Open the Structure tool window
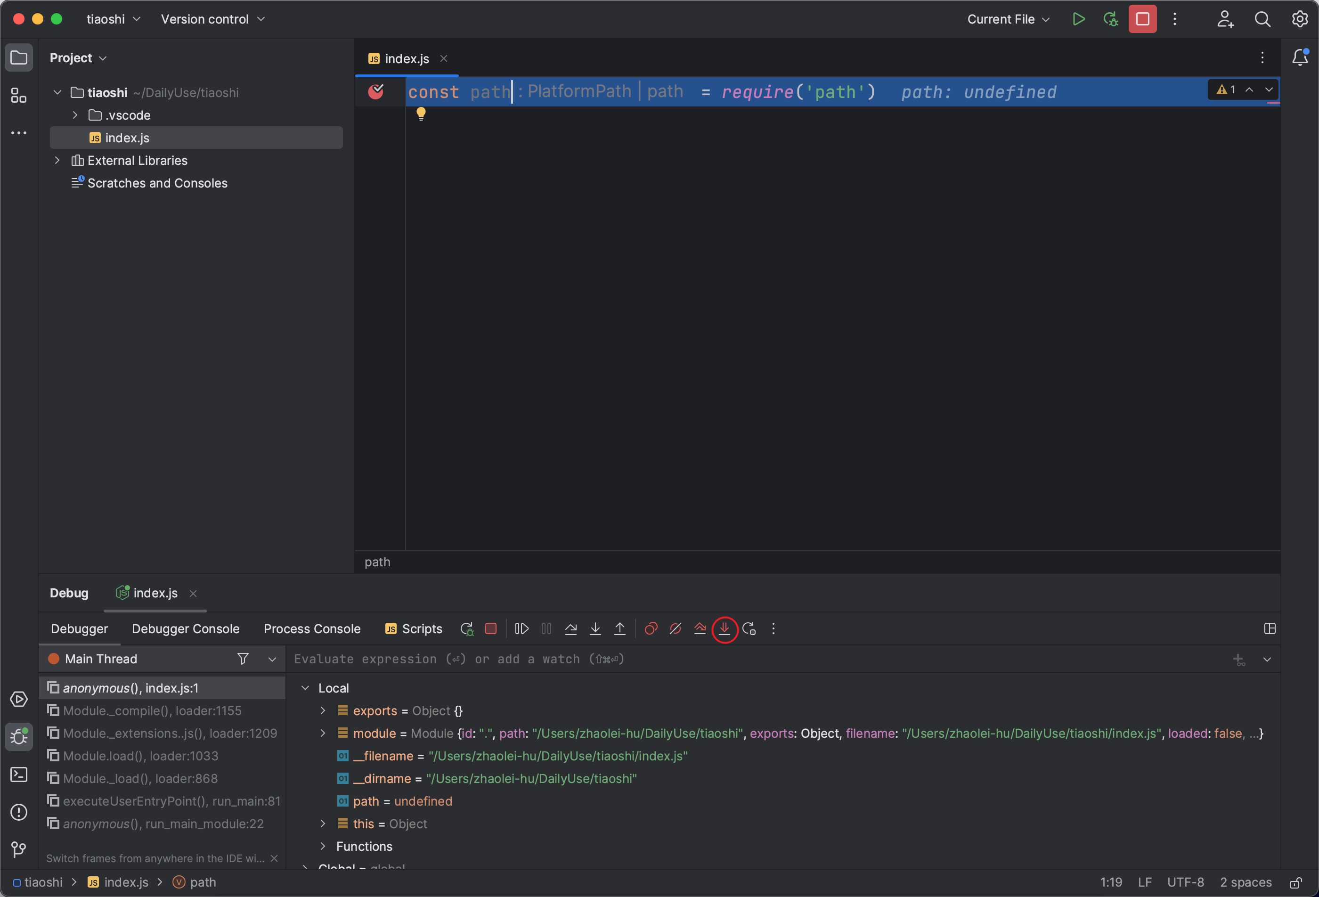The image size is (1319, 897). 19,95
